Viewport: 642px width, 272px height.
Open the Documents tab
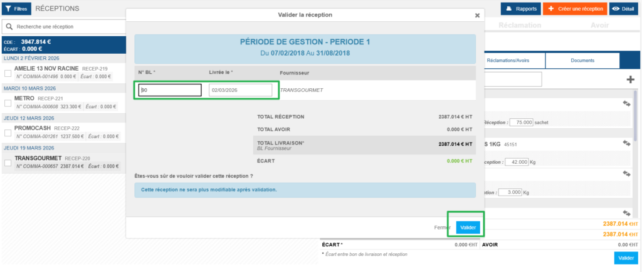(x=582, y=61)
